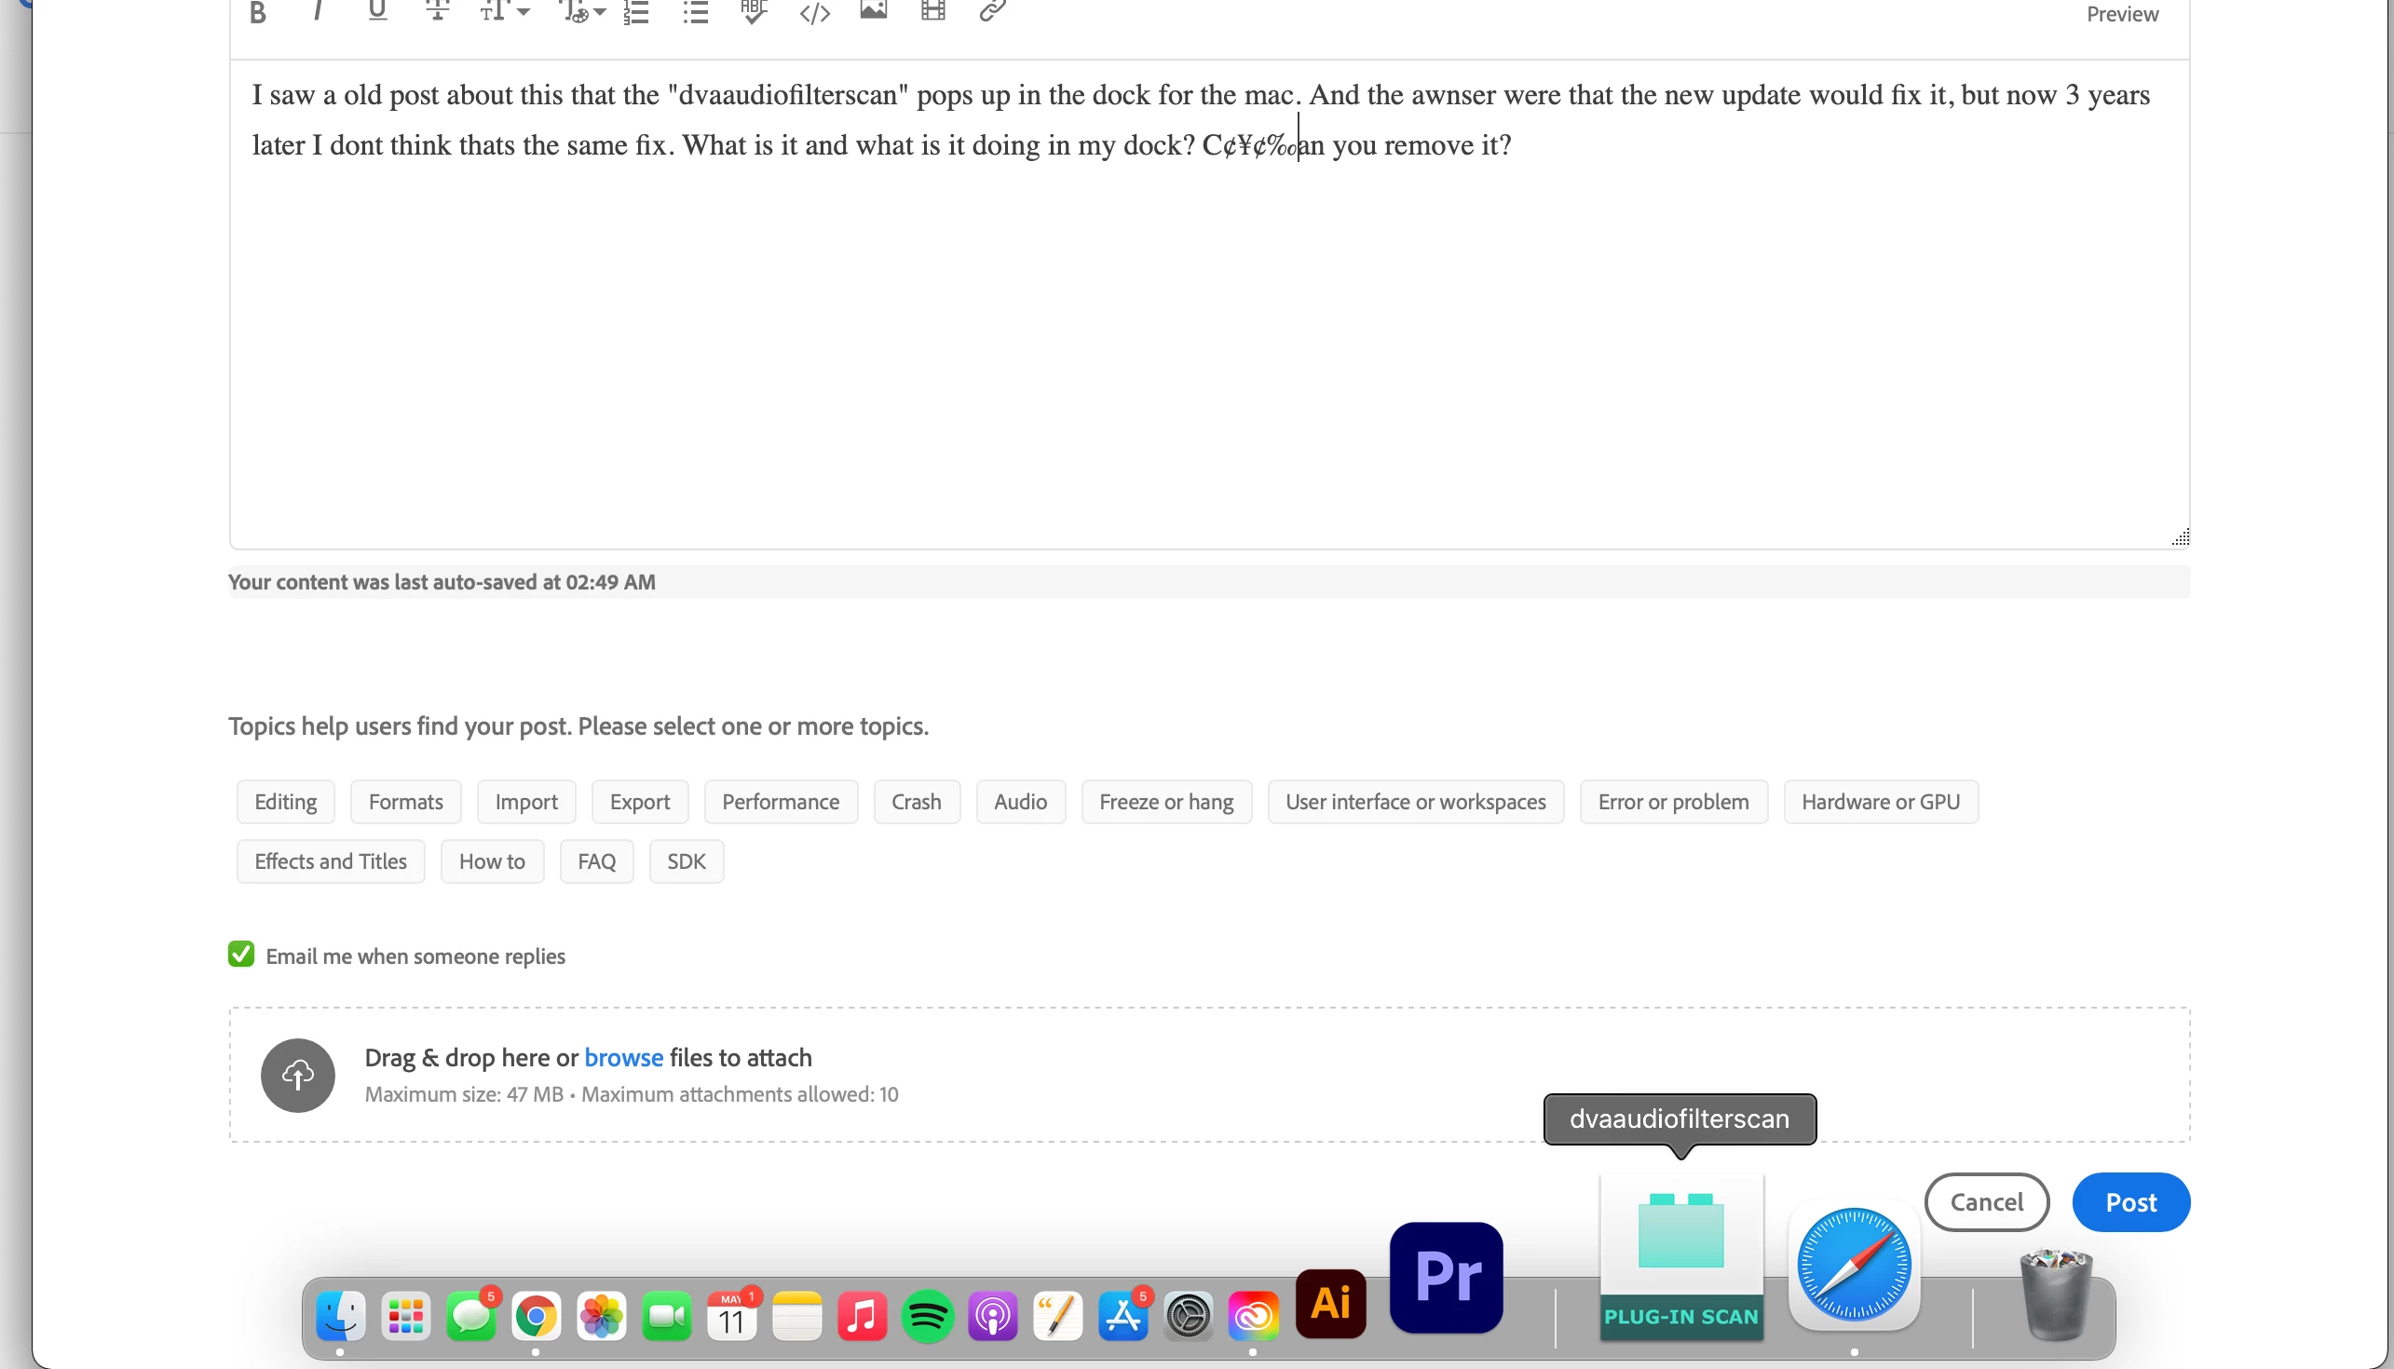The height and width of the screenshot is (1369, 2394).
Task: Insert a numbered list
Action: [x=636, y=12]
